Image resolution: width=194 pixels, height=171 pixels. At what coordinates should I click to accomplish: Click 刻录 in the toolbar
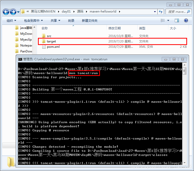[71, 20]
